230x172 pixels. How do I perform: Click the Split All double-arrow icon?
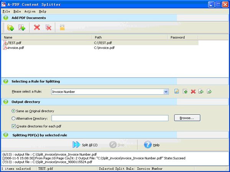click(76, 144)
